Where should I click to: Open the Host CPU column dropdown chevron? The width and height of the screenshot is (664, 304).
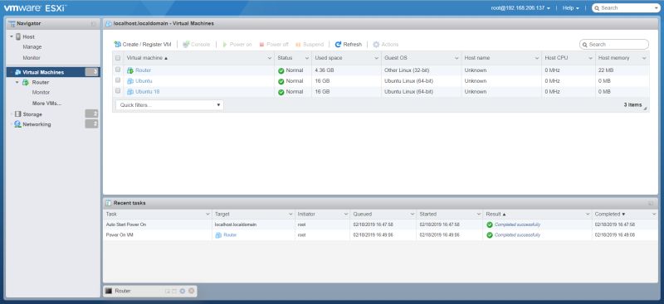[591, 58]
